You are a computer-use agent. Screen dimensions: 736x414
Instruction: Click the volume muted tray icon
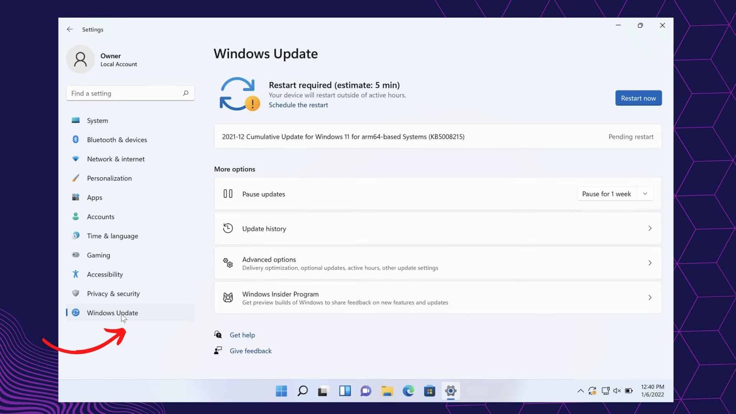[x=617, y=391]
